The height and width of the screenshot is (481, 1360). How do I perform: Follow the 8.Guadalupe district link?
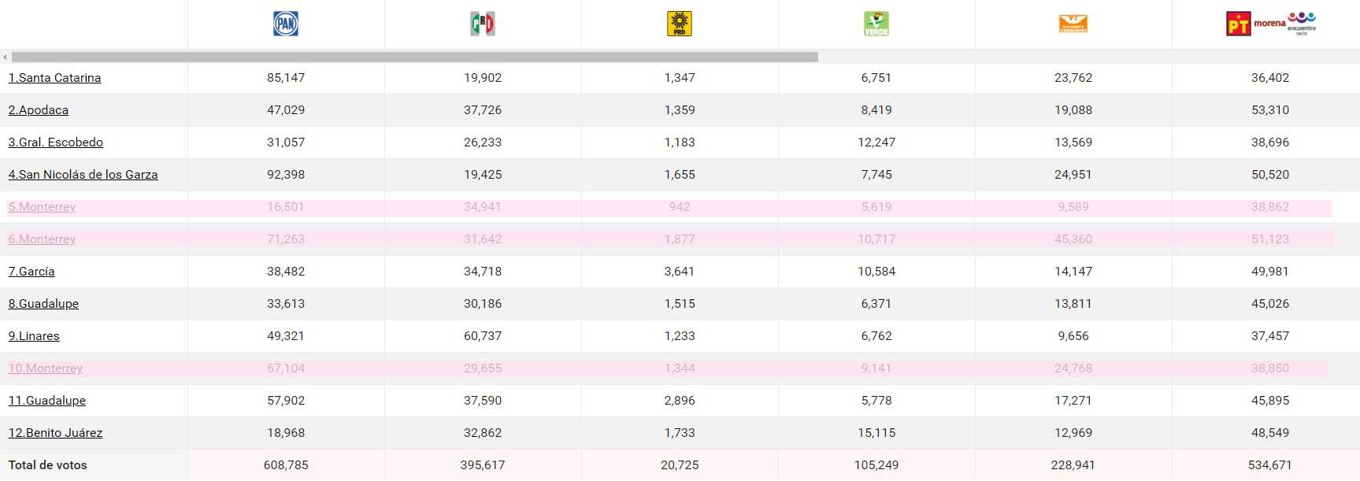coord(43,304)
